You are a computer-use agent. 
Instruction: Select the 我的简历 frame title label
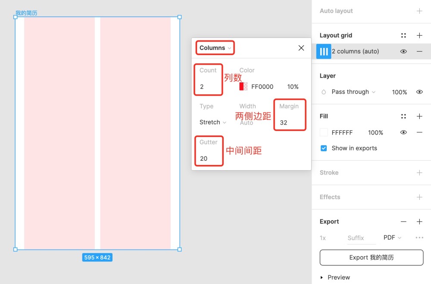pyautogui.click(x=26, y=13)
